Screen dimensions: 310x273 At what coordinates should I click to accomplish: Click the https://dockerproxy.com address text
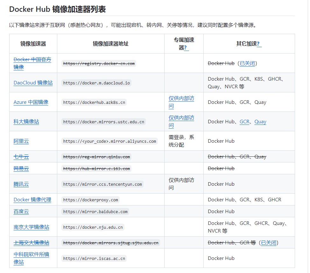tap(90, 200)
